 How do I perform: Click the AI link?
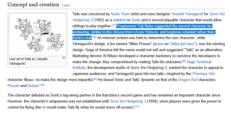tap(44, 107)
